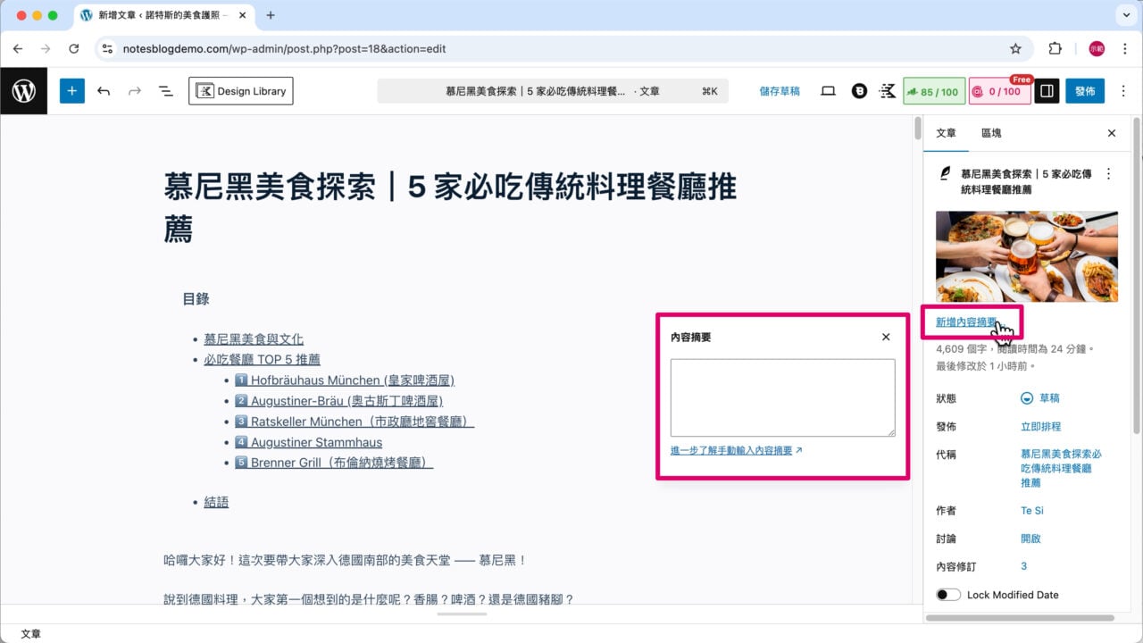Undo the last edit using the undo arrow
Image resolution: width=1143 pixels, height=643 pixels.
point(104,90)
